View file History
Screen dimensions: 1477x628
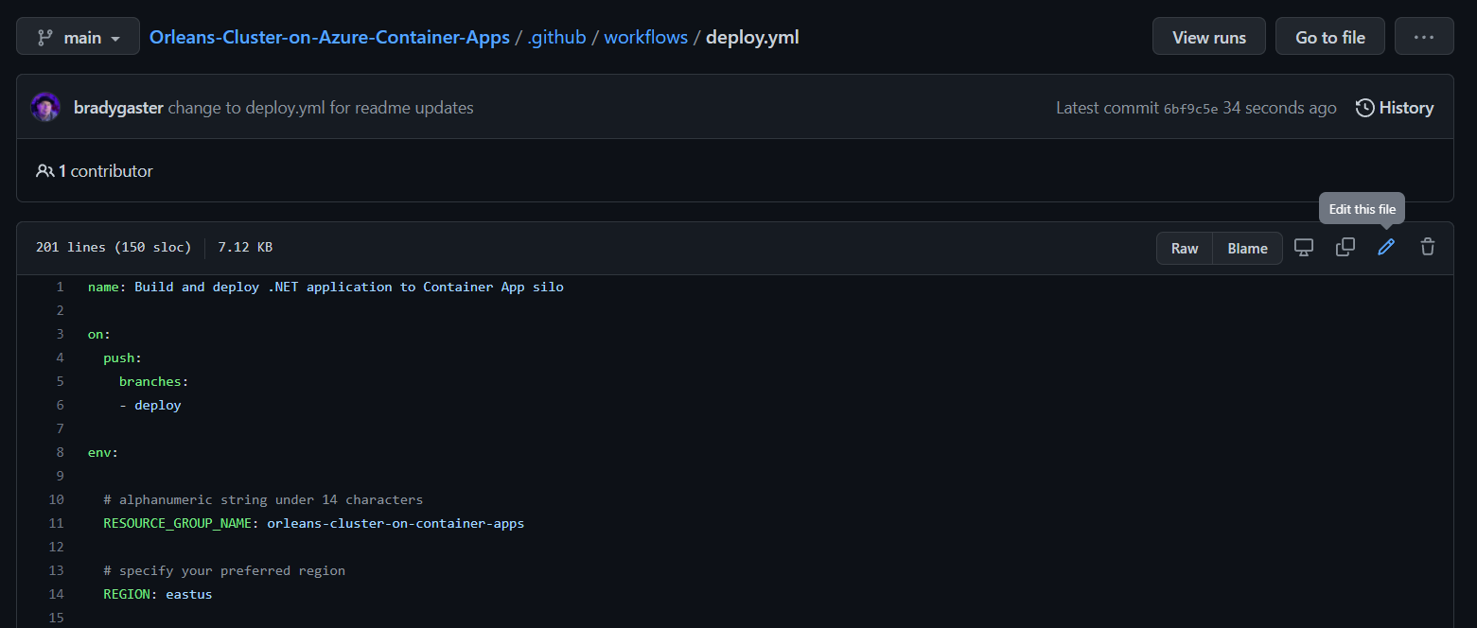[x=1395, y=108]
